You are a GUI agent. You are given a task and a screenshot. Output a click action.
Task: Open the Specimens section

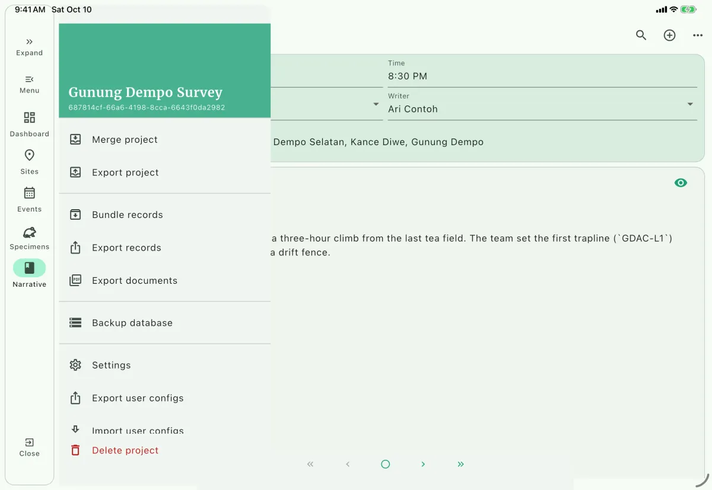click(x=29, y=237)
